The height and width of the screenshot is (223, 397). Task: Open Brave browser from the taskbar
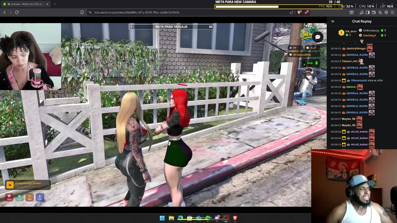(x=235, y=218)
